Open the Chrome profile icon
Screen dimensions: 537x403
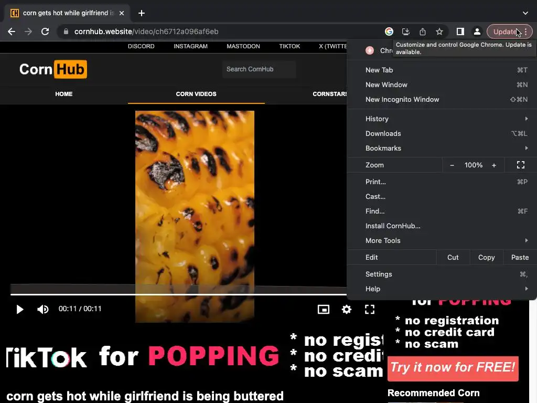click(x=477, y=31)
